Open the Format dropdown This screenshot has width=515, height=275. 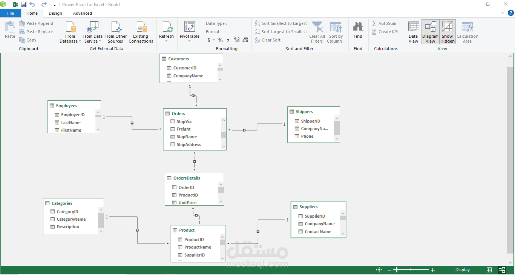click(x=216, y=32)
